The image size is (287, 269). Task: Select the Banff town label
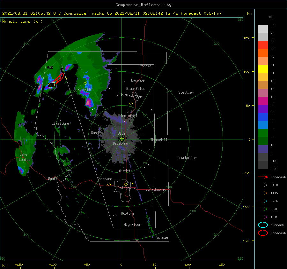(53, 178)
